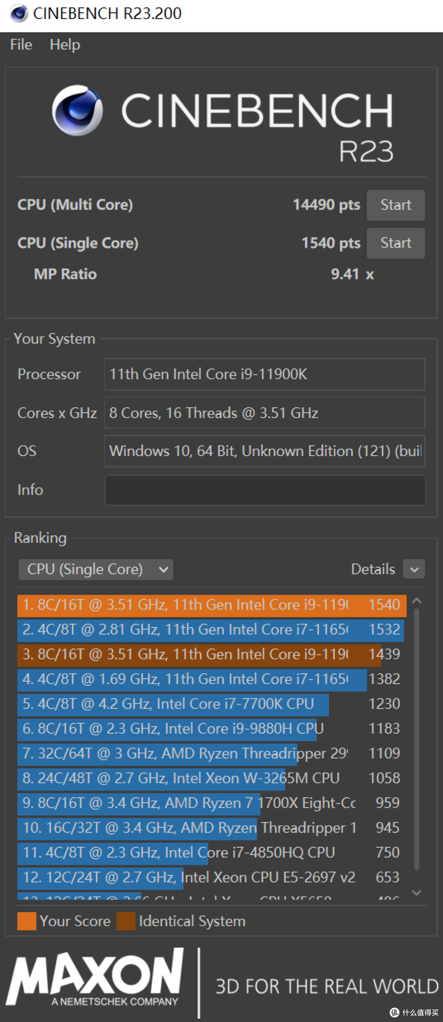Open the File menu
Viewport: 443px width, 1022px height.
[21, 44]
